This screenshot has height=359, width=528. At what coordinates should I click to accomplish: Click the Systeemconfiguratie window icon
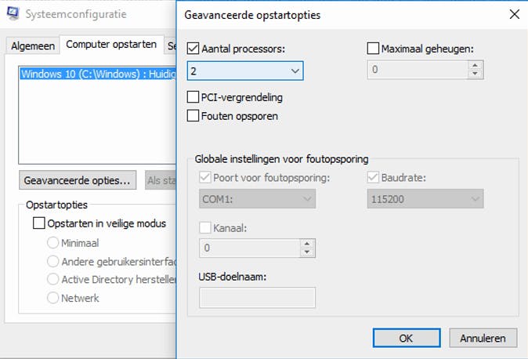(x=12, y=14)
